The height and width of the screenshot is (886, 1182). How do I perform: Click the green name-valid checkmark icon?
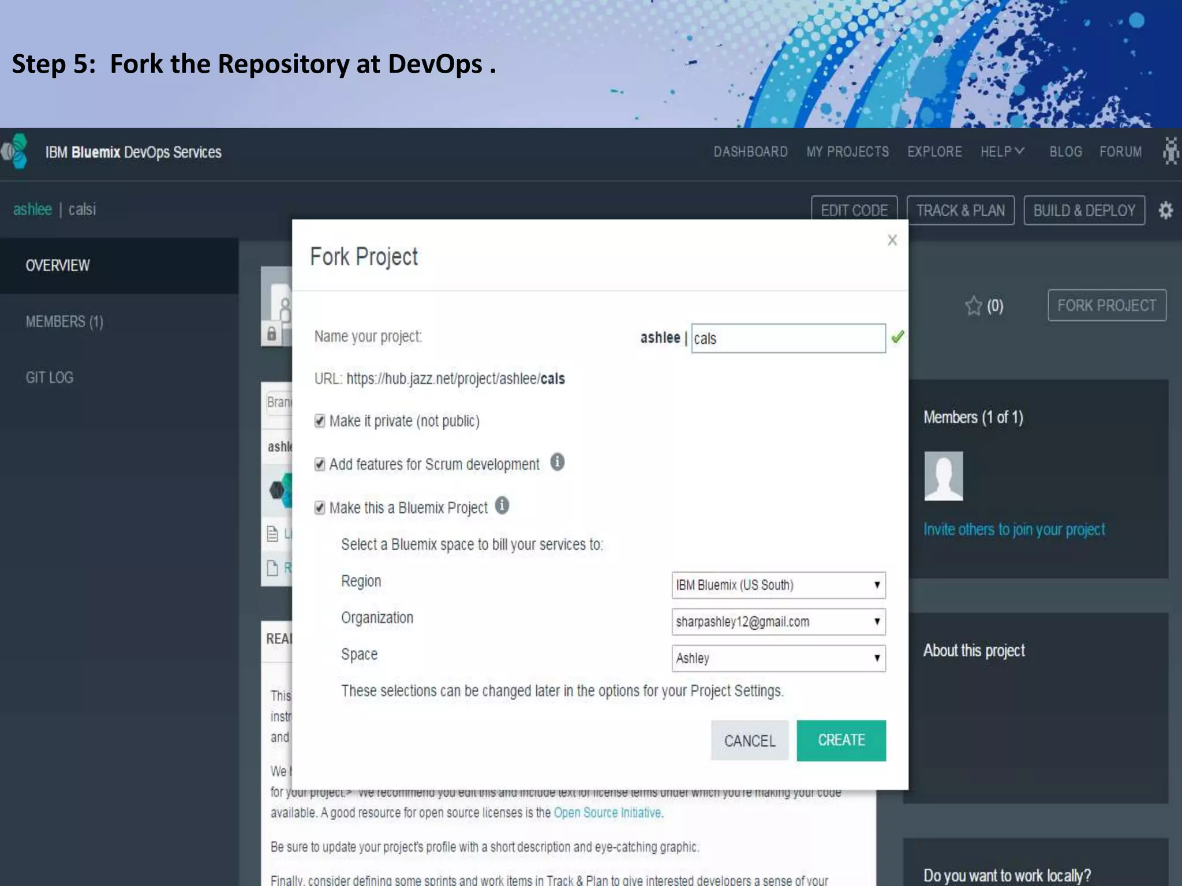(x=897, y=337)
